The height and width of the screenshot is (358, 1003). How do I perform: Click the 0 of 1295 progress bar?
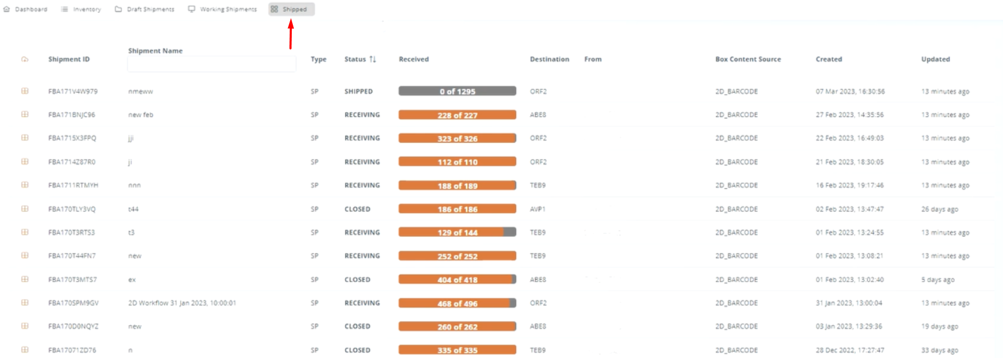coord(457,91)
